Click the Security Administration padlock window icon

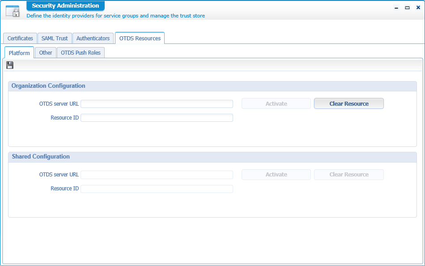point(13,11)
